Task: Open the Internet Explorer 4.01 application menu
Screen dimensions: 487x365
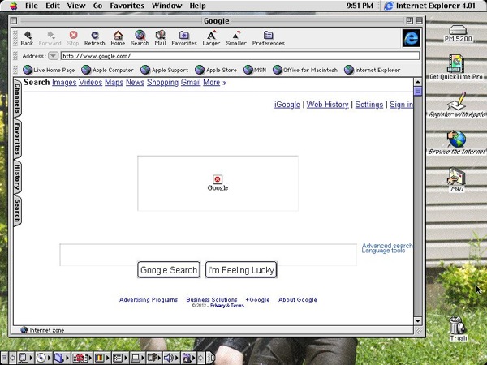Action: click(430, 6)
